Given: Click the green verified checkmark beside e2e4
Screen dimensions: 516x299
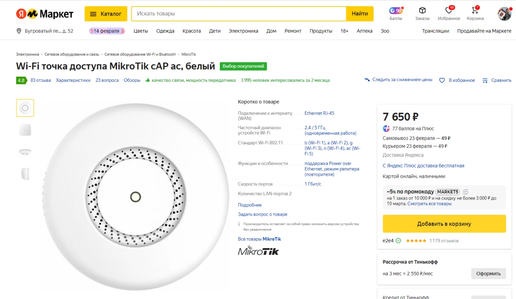Looking at the screenshot, I should tap(398, 241).
